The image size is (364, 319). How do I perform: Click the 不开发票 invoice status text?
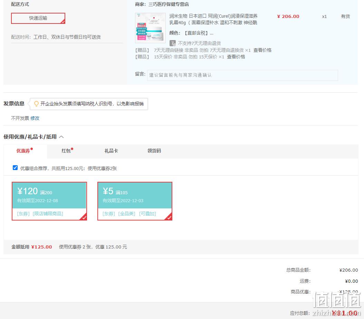(20, 118)
